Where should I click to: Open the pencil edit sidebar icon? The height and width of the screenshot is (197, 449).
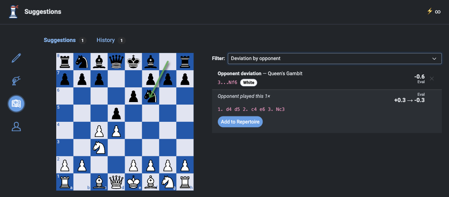pos(16,58)
